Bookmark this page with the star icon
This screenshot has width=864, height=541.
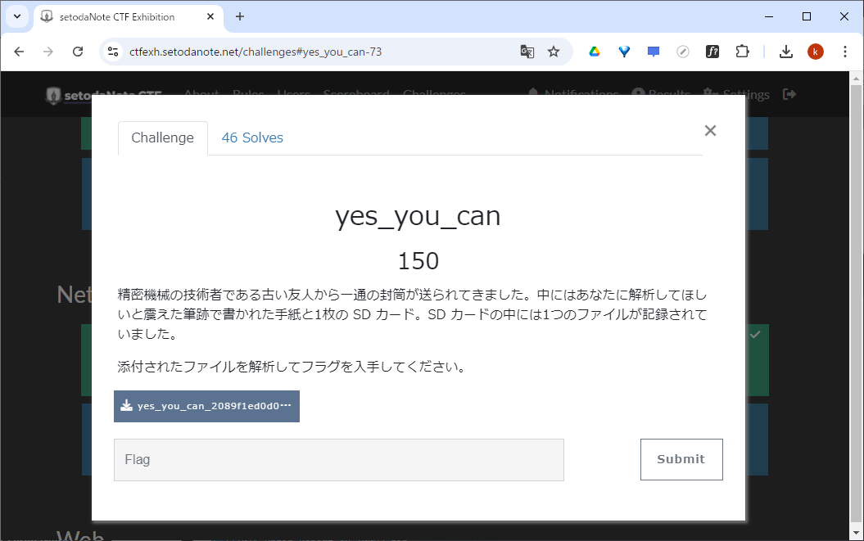coord(554,52)
